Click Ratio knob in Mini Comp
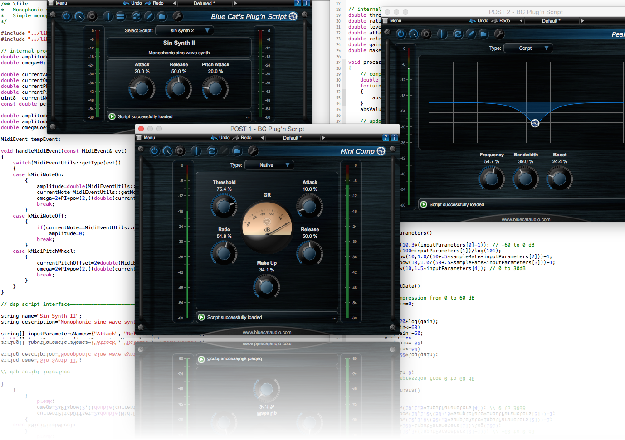This screenshot has width=625, height=440. tap(224, 253)
